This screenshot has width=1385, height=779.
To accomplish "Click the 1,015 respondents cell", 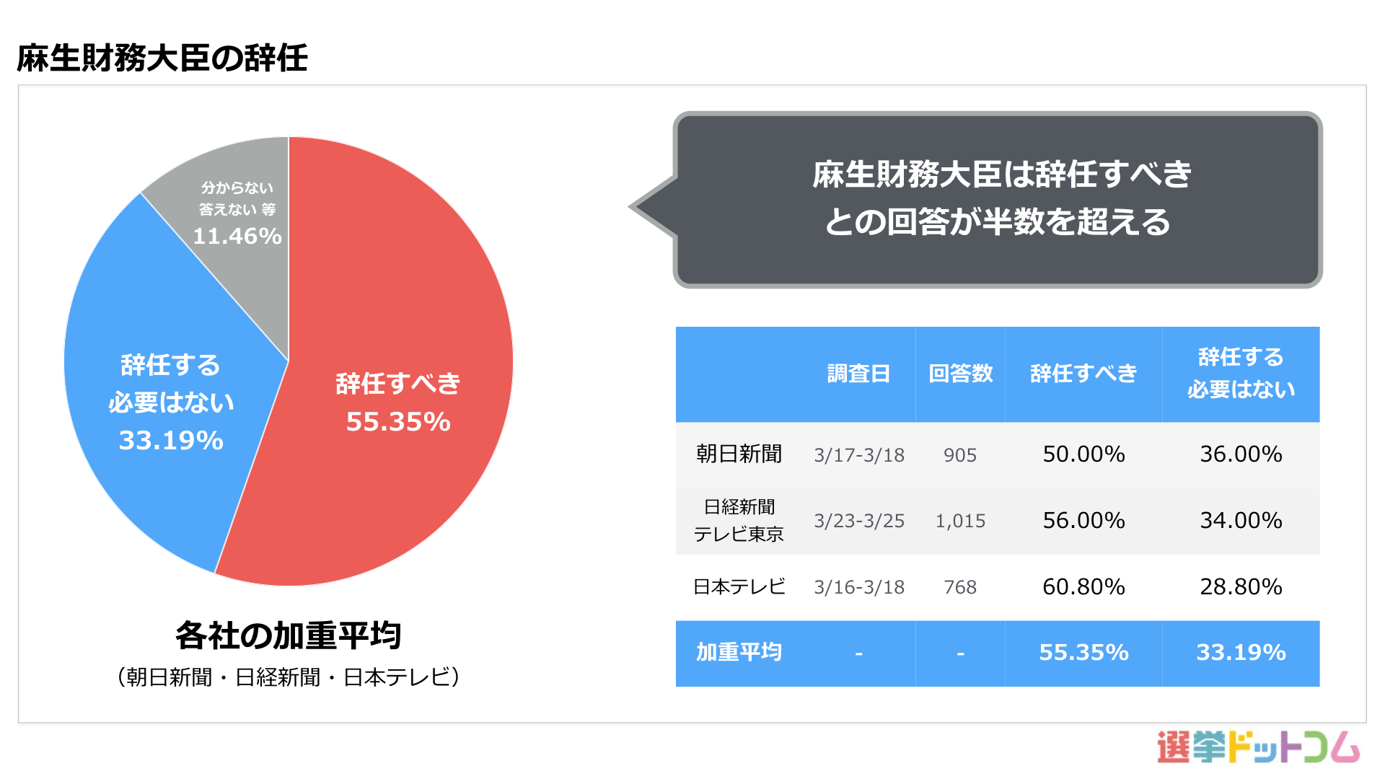I will (x=960, y=521).
